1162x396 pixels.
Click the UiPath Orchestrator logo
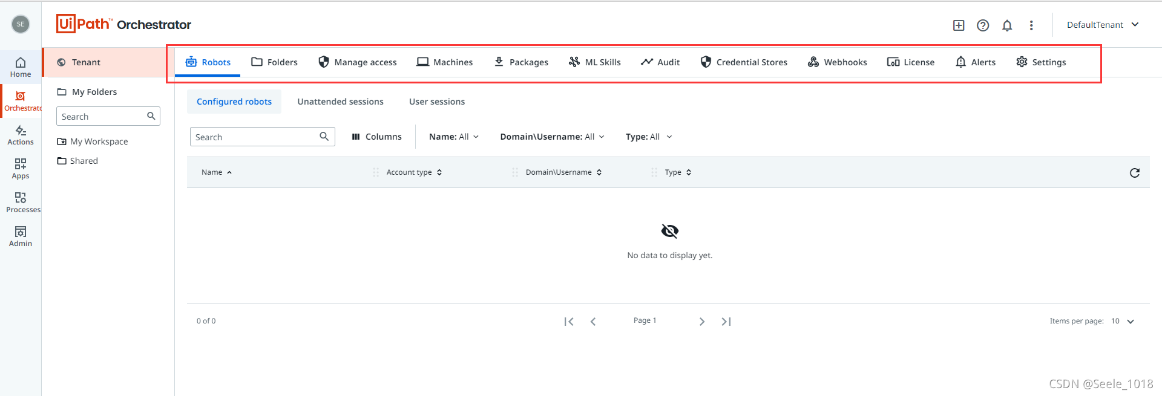pyautogui.click(x=123, y=24)
